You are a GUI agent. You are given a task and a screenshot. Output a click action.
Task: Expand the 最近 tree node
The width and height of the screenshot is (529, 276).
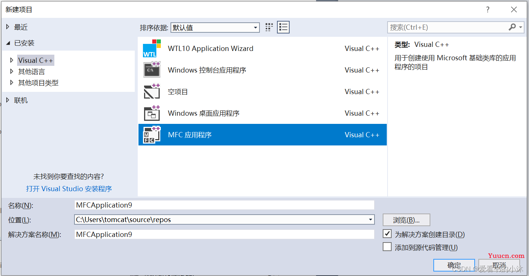(x=8, y=27)
